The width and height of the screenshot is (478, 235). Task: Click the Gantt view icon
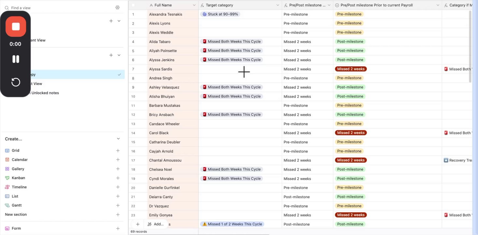pyautogui.click(x=7, y=205)
